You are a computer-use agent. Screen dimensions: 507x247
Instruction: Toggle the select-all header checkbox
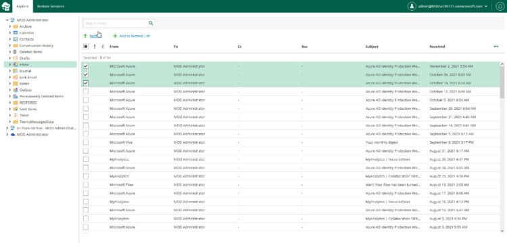(86, 47)
